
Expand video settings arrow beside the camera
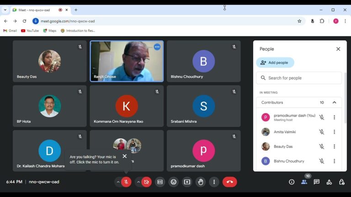(138, 182)
